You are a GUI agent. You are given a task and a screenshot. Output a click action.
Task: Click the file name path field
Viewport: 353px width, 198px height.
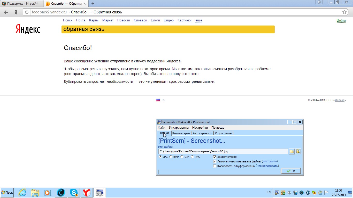[x=223, y=151]
